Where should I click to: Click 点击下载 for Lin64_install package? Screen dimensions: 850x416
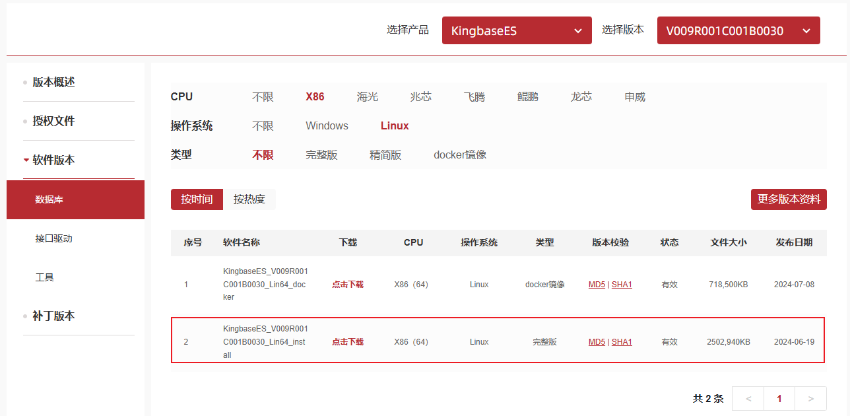[x=348, y=341]
